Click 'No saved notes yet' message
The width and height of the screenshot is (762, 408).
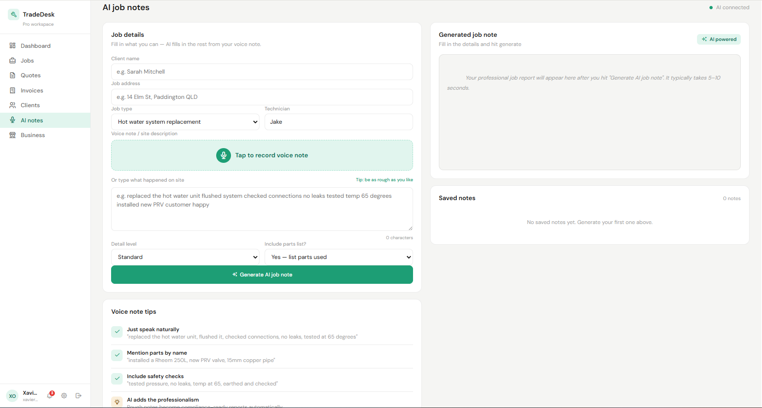pyautogui.click(x=590, y=222)
